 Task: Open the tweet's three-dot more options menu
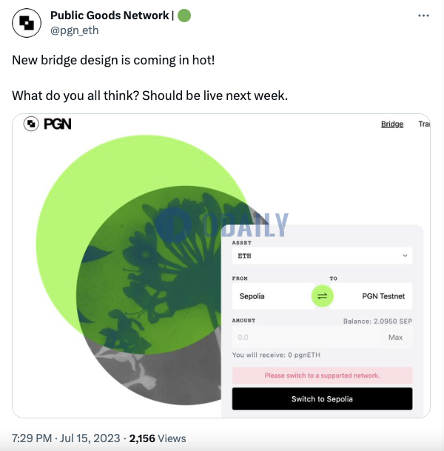[x=423, y=16]
